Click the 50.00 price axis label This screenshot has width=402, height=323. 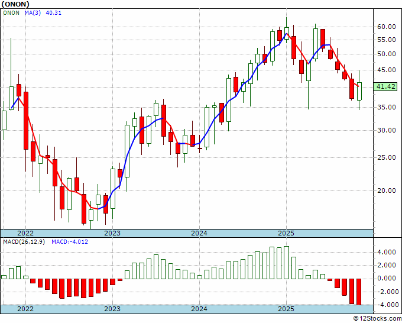point(387,54)
